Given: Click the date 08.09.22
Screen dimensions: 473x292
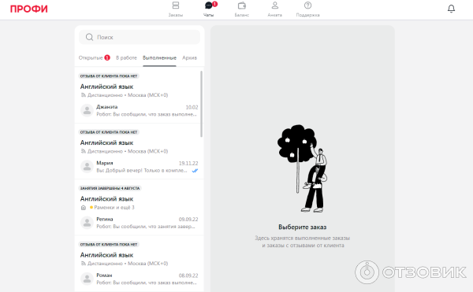Looking at the screenshot, I should click(188, 275).
